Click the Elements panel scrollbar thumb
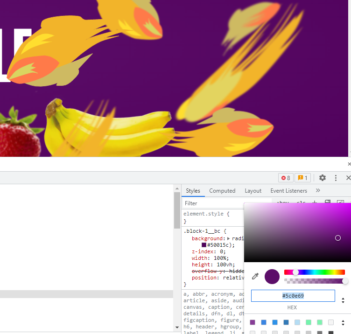The height and width of the screenshot is (334, 351). tap(177, 210)
